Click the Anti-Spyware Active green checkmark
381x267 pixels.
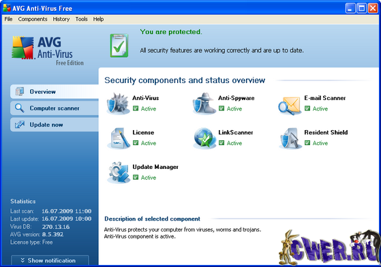coord(222,108)
